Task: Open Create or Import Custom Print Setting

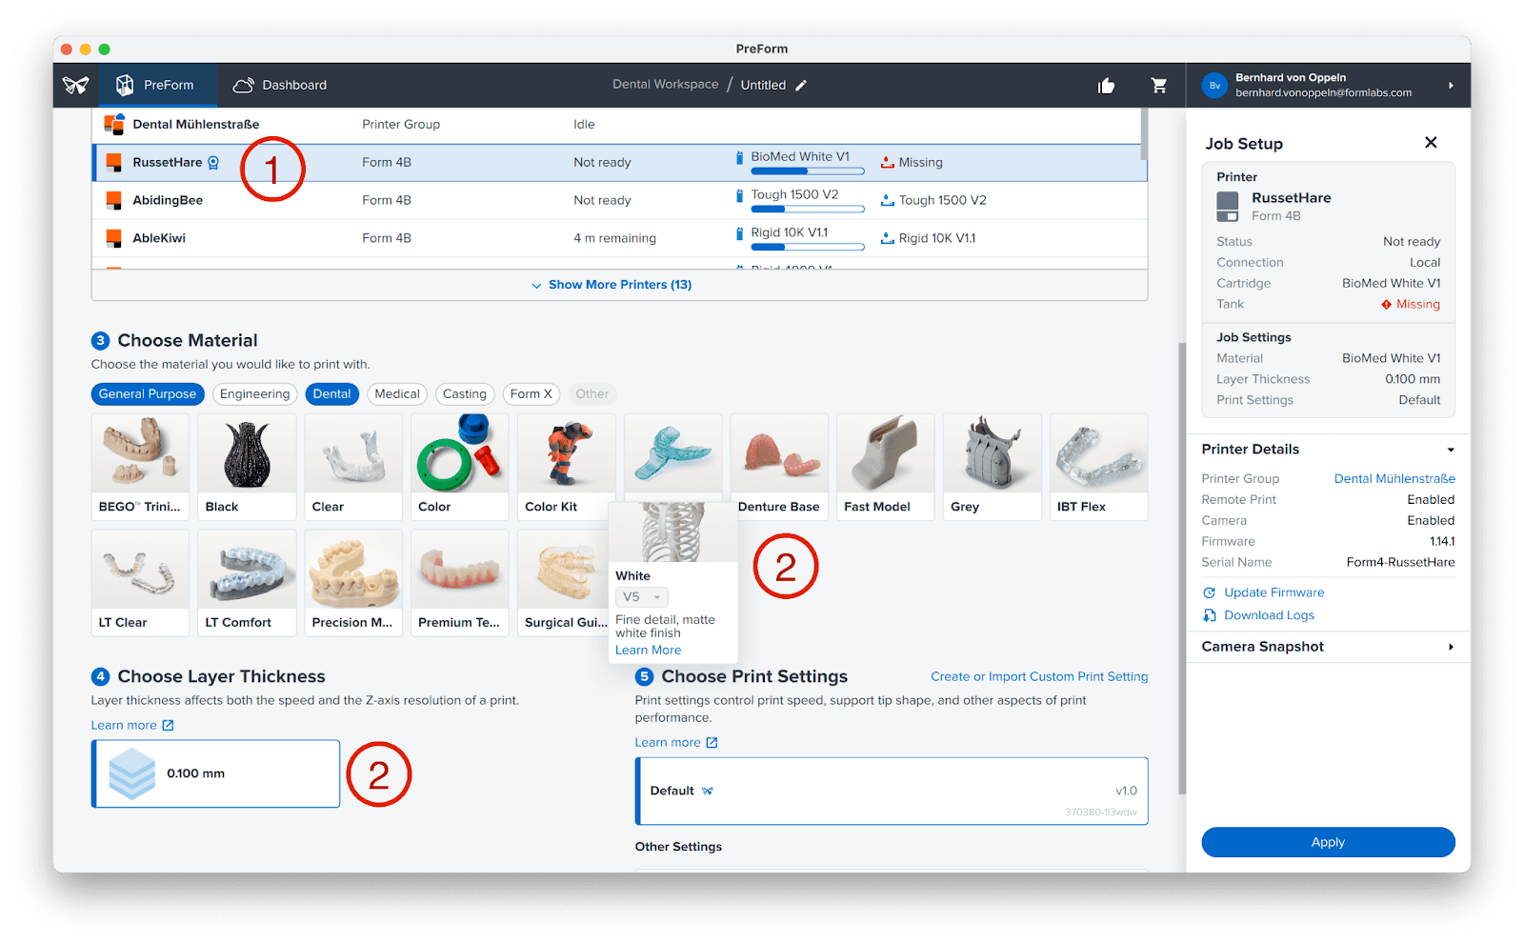Action: [x=1038, y=677]
